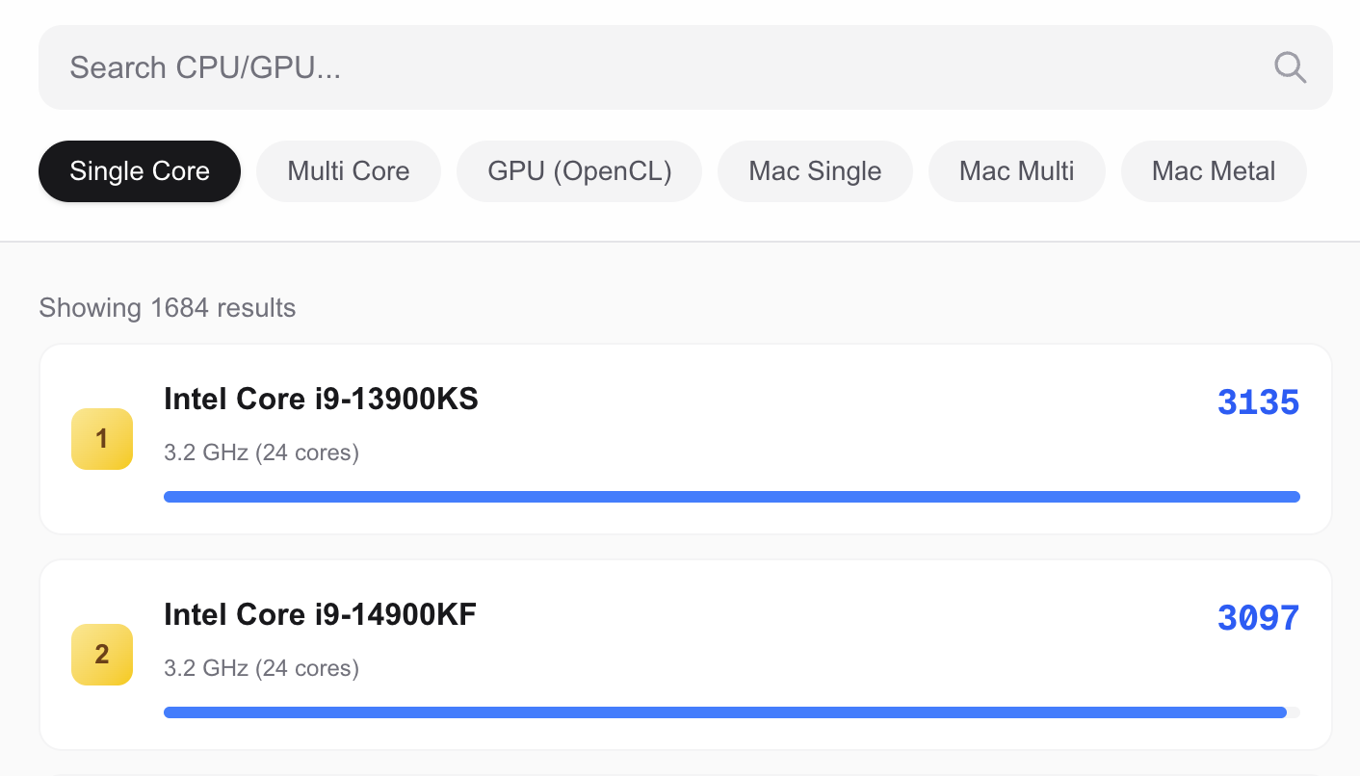Click the i9-14900KF blue score bar
1360x776 pixels.
point(725,712)
